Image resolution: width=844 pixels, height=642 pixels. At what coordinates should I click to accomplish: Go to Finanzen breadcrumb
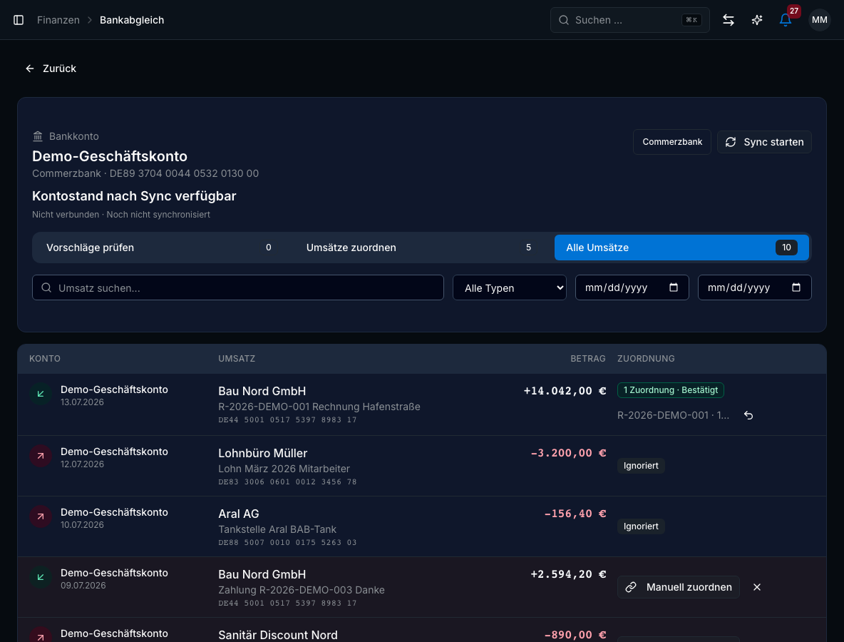tap(58, 20)
